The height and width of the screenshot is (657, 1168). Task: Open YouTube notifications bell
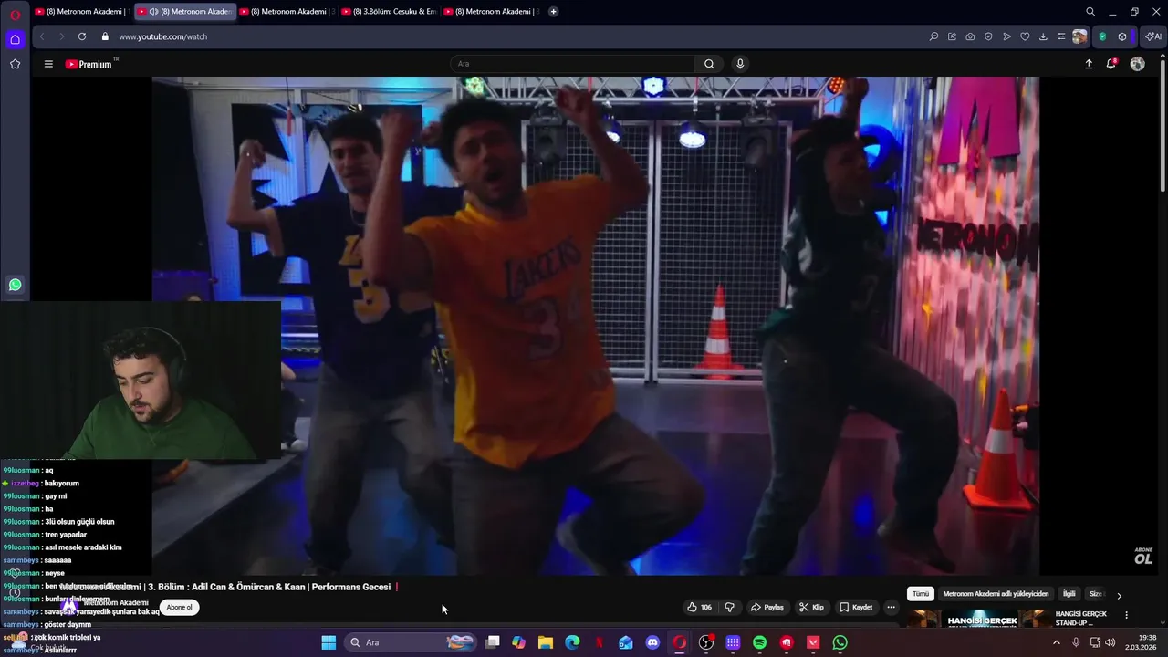[x=1111, y=64]
